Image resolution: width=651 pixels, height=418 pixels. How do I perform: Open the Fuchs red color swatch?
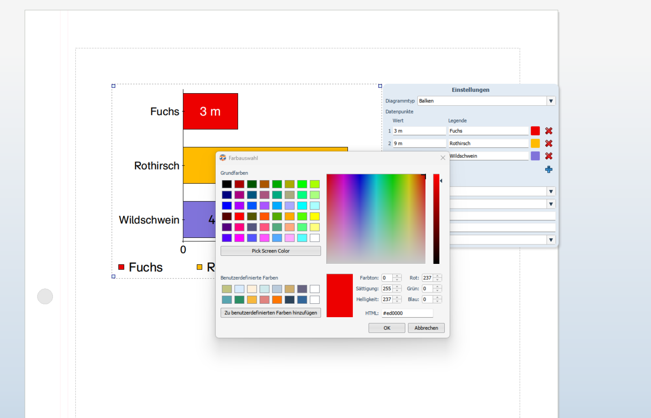(x=535, y=131)
